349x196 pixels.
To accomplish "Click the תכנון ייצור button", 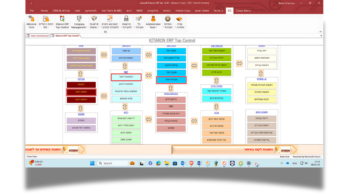I will pyautogui.click(x=171, y=51).
